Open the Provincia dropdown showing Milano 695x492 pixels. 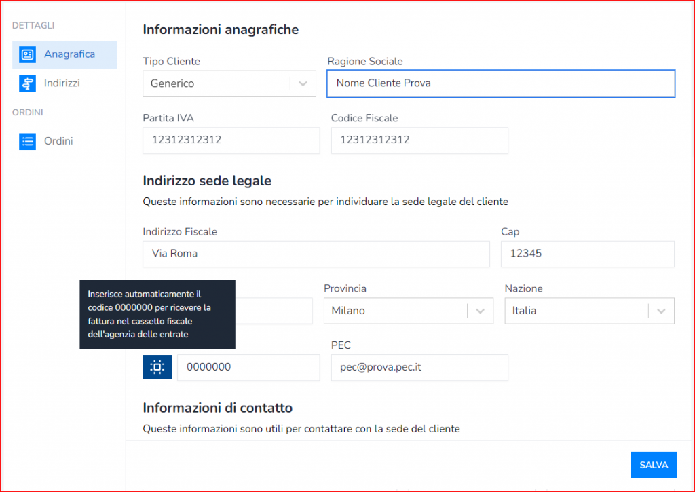407,311
